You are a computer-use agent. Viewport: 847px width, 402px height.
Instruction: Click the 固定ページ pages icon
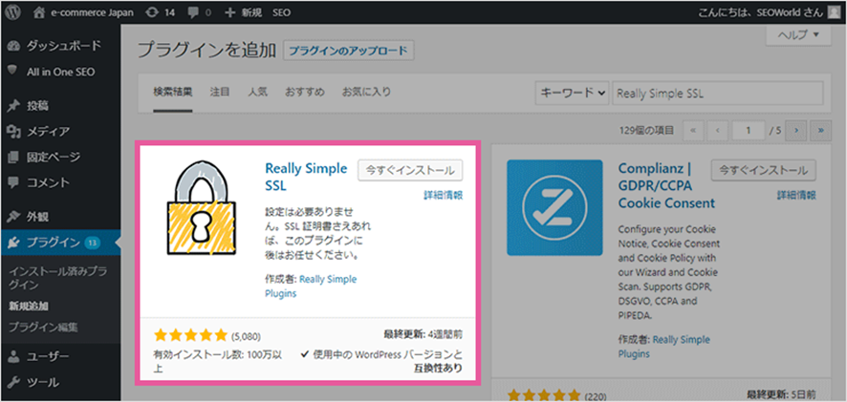tap(14, 158)
